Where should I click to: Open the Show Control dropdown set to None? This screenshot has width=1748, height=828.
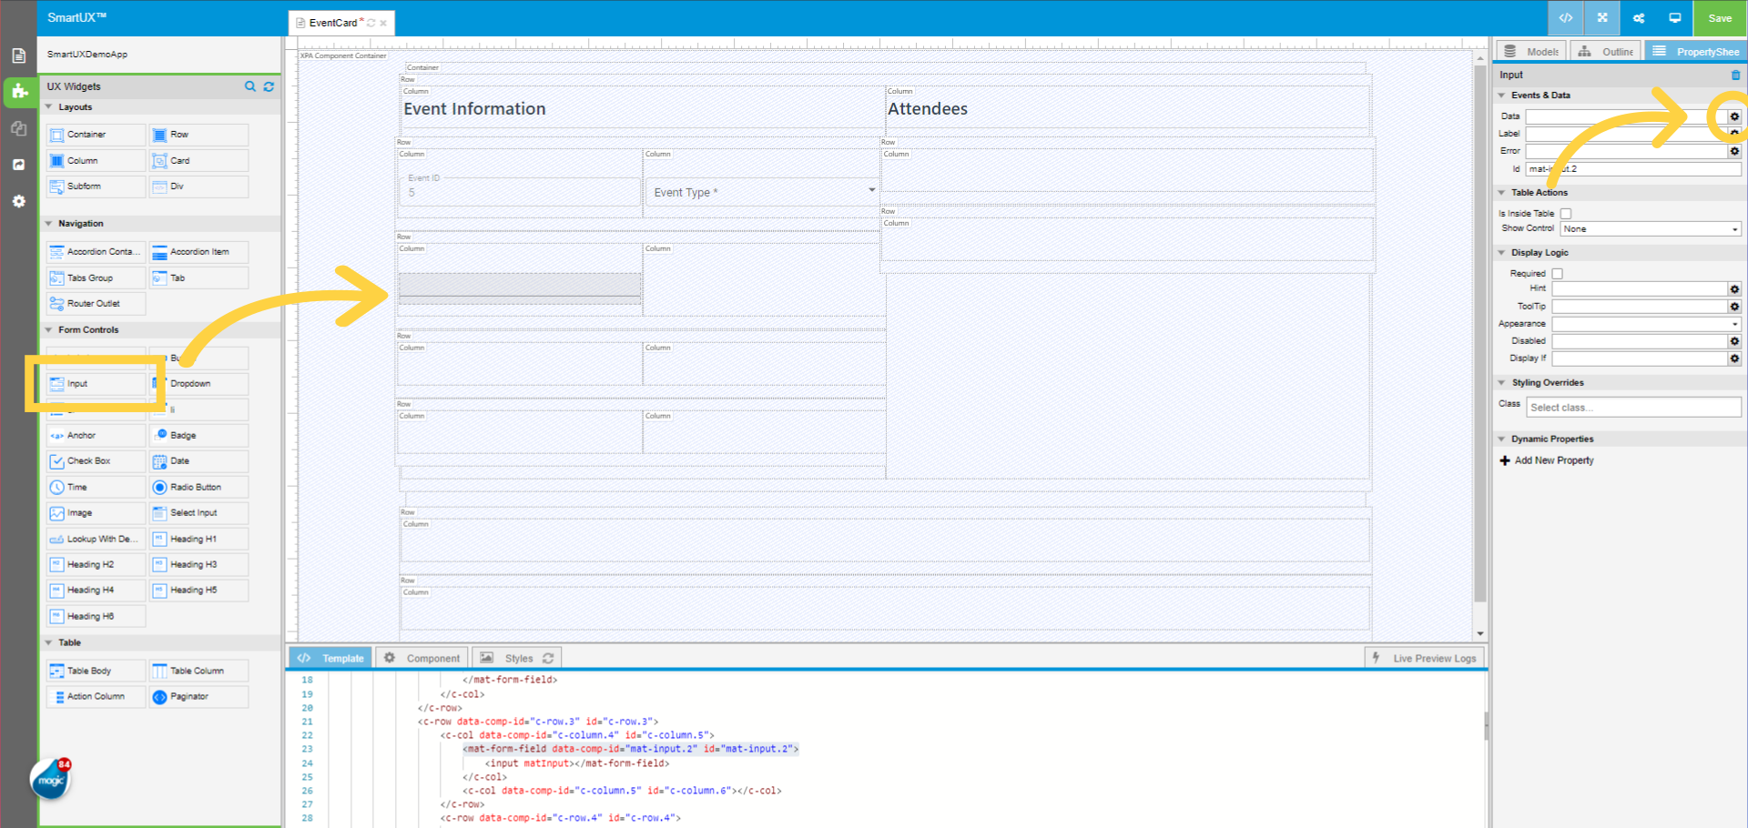1650,228
